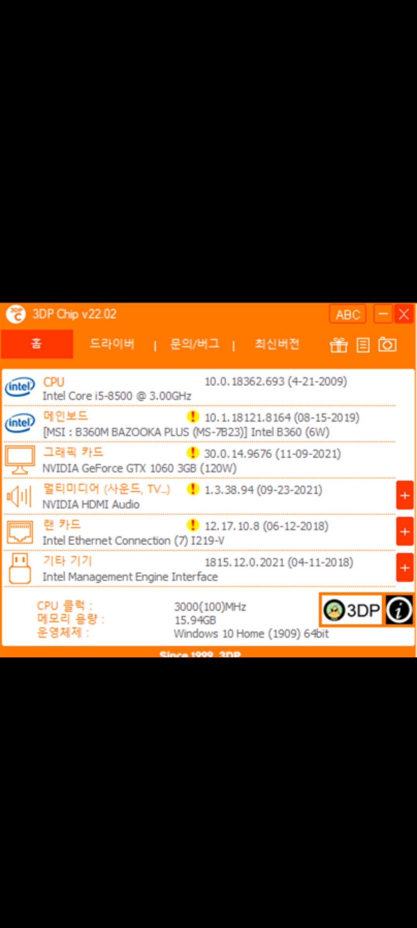Open the document list icon

tap(363, 345)
